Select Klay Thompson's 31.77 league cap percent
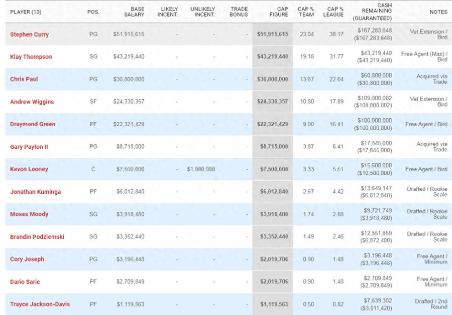The width and height of the screenshot is (452, 315). [336, 57]
